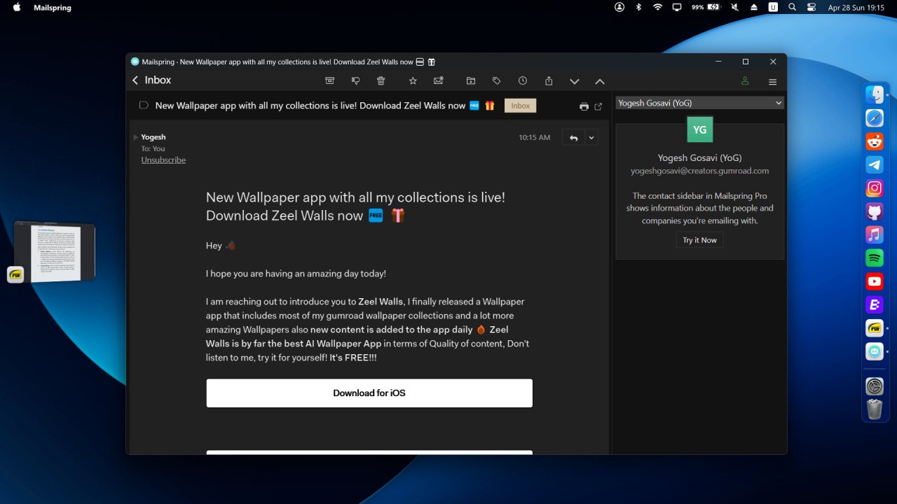Move the email to trash
This screenshot has width=897, height=504.
click(381, 81)
